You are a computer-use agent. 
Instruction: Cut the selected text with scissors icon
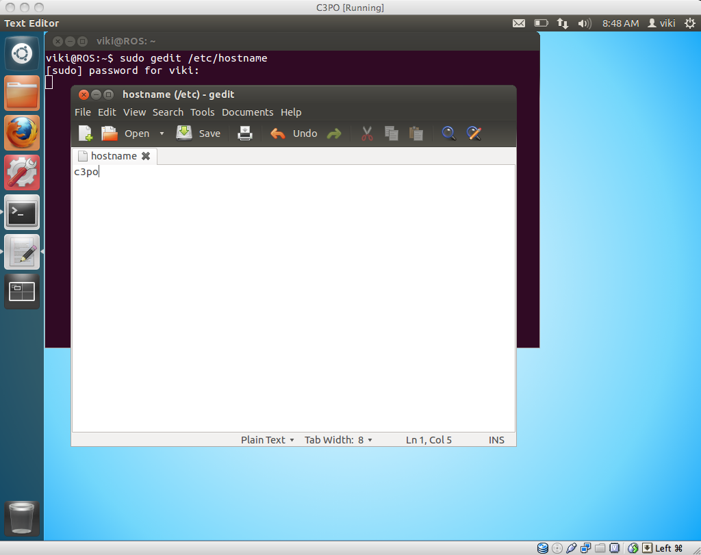(x=367, y=133)
